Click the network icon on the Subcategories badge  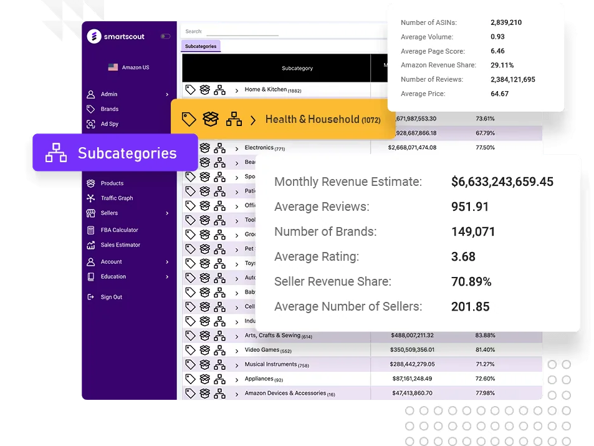coord(56,152)
